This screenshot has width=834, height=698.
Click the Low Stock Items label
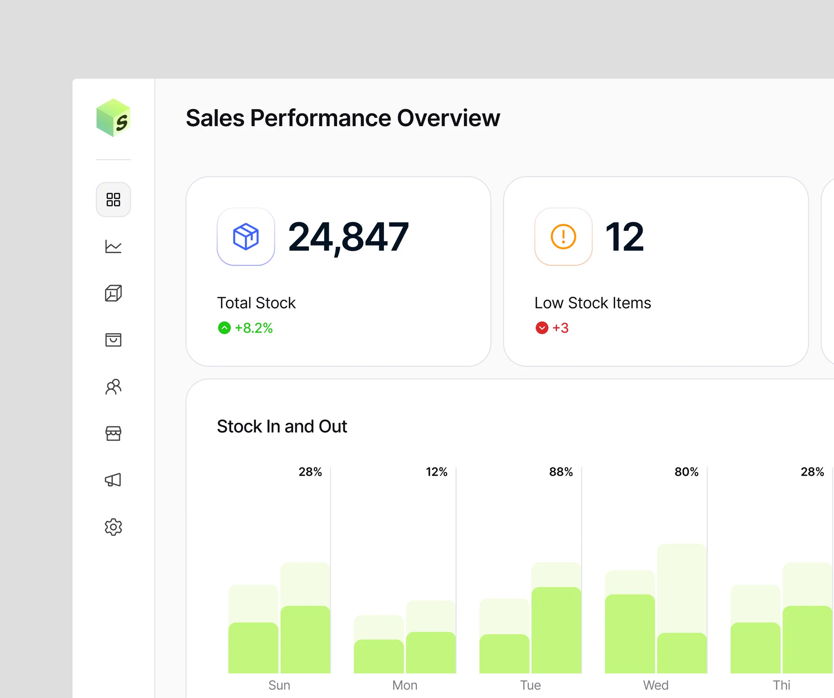pos(593,303)
